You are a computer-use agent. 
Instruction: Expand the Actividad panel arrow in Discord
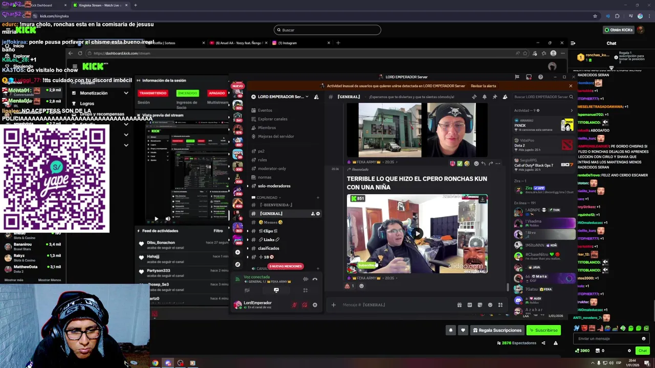pos(572,110)
